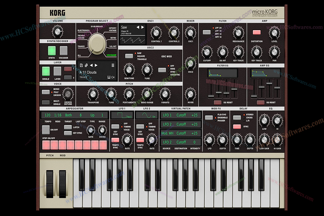Click the Pan knob
The height and width of the screenshot is (216, 324).
274,52
